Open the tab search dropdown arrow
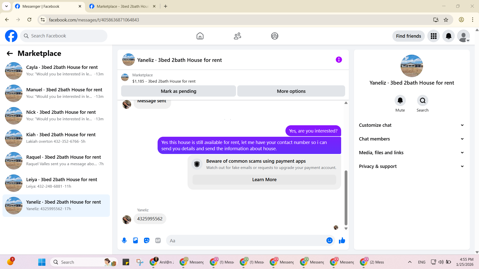Image resolution: width=479 pixels, height=269 pixels. coord(6,6)
